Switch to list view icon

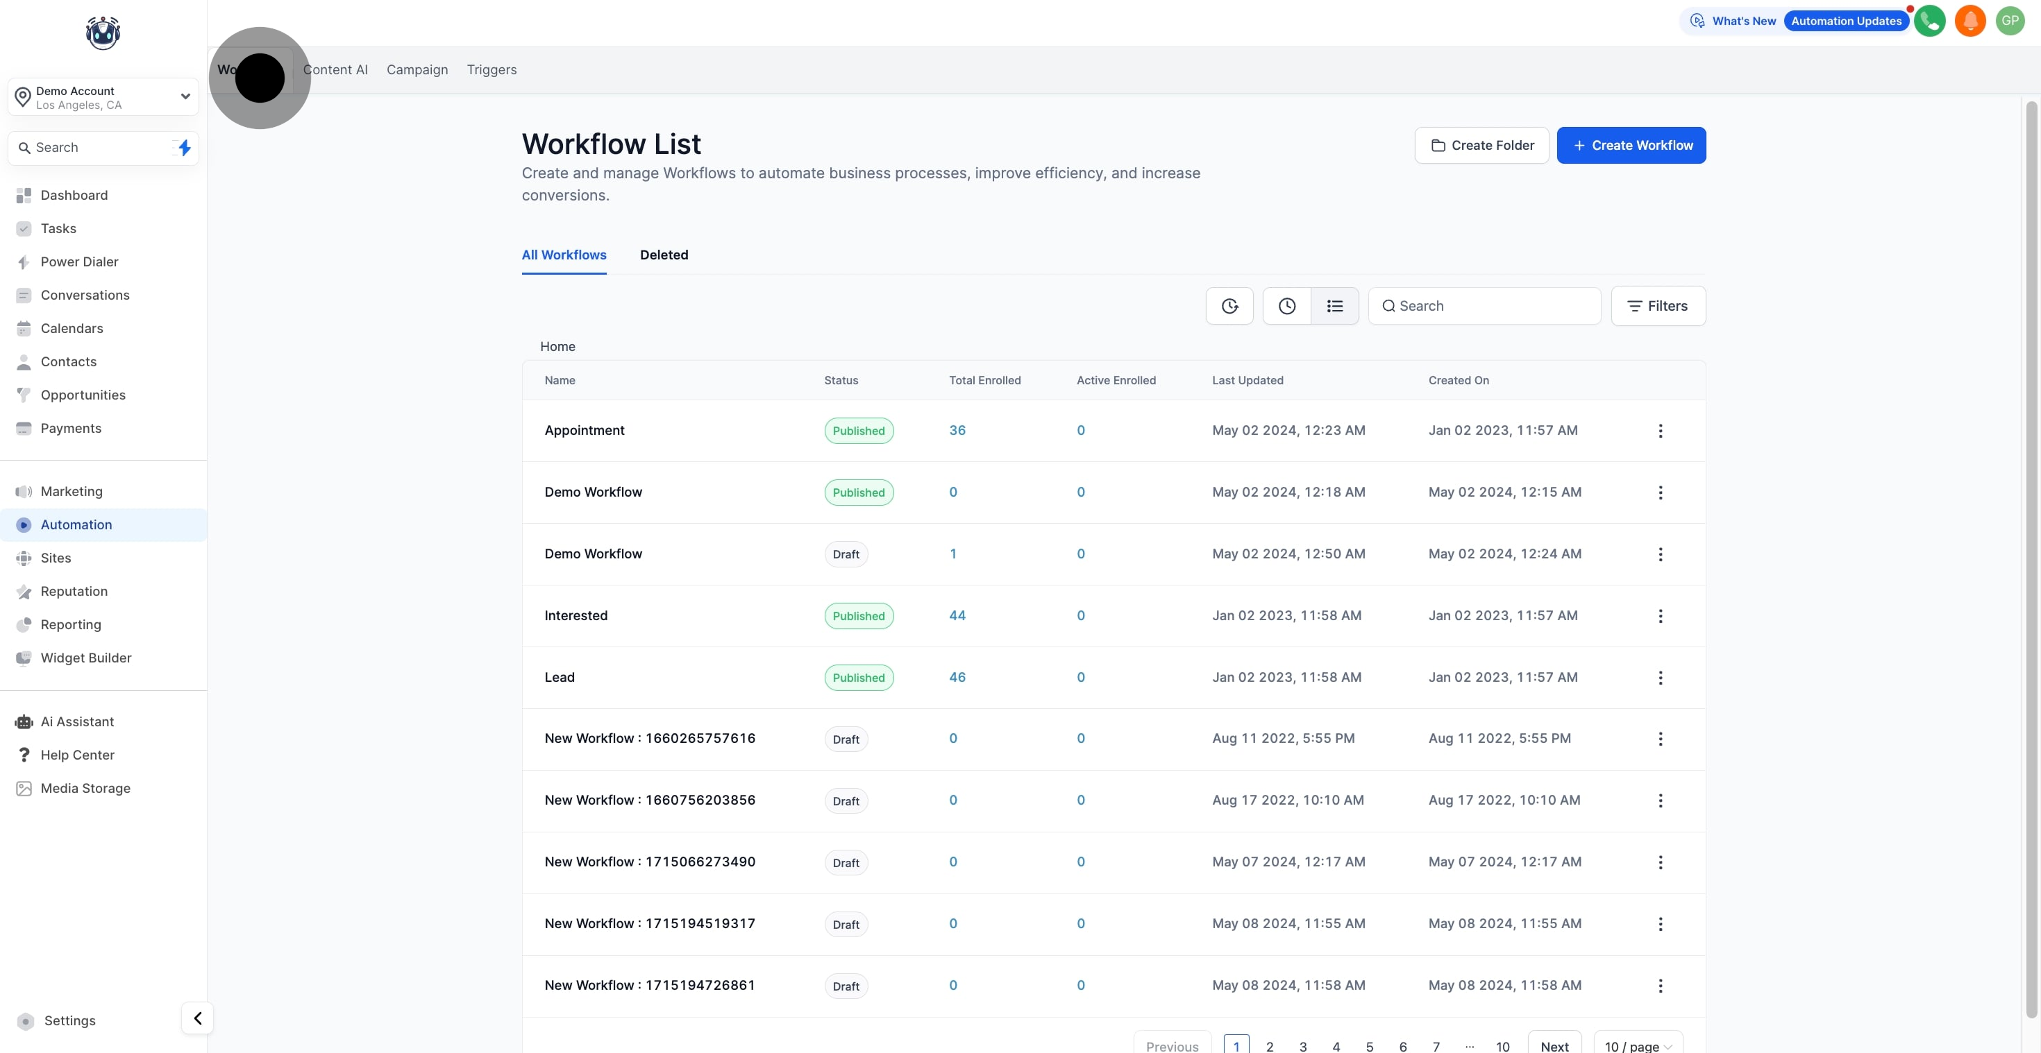click(1335, 306)
